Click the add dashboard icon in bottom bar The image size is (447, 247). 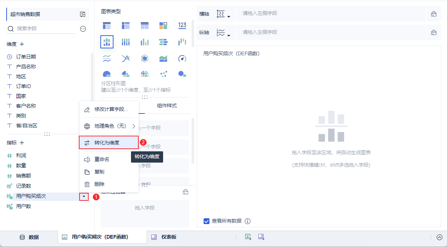point(261,237)
